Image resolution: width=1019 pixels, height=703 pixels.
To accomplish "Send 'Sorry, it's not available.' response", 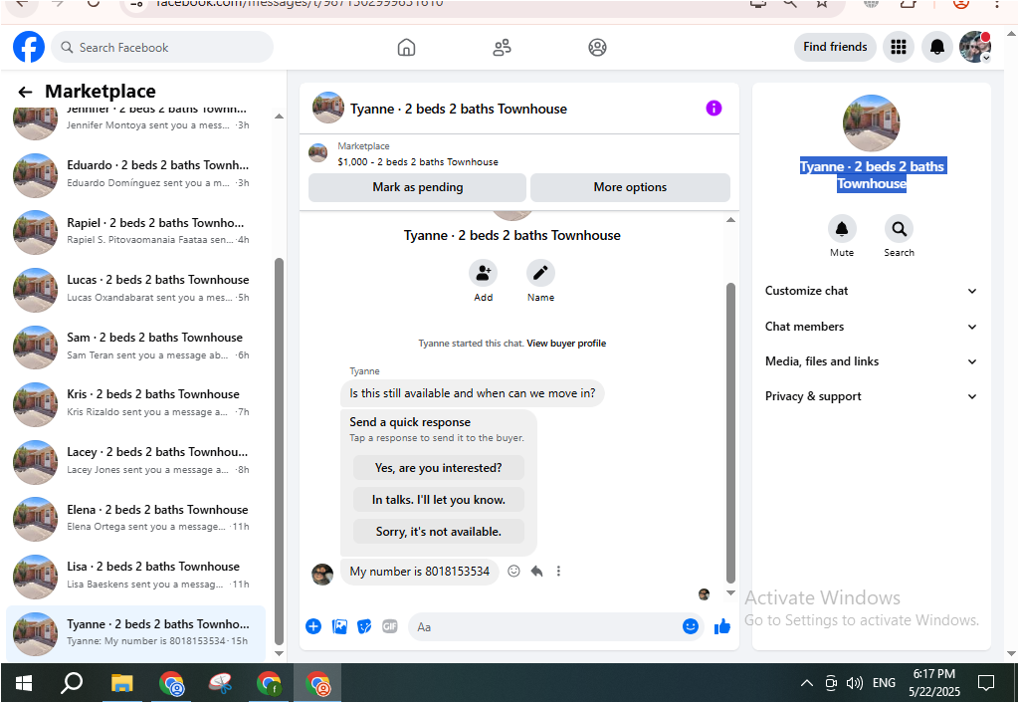I will click(438, 532).
